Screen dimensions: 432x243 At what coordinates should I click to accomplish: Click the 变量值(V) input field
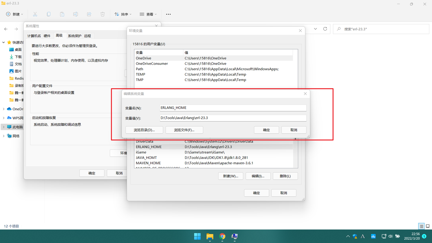click(x=233, y=118)
